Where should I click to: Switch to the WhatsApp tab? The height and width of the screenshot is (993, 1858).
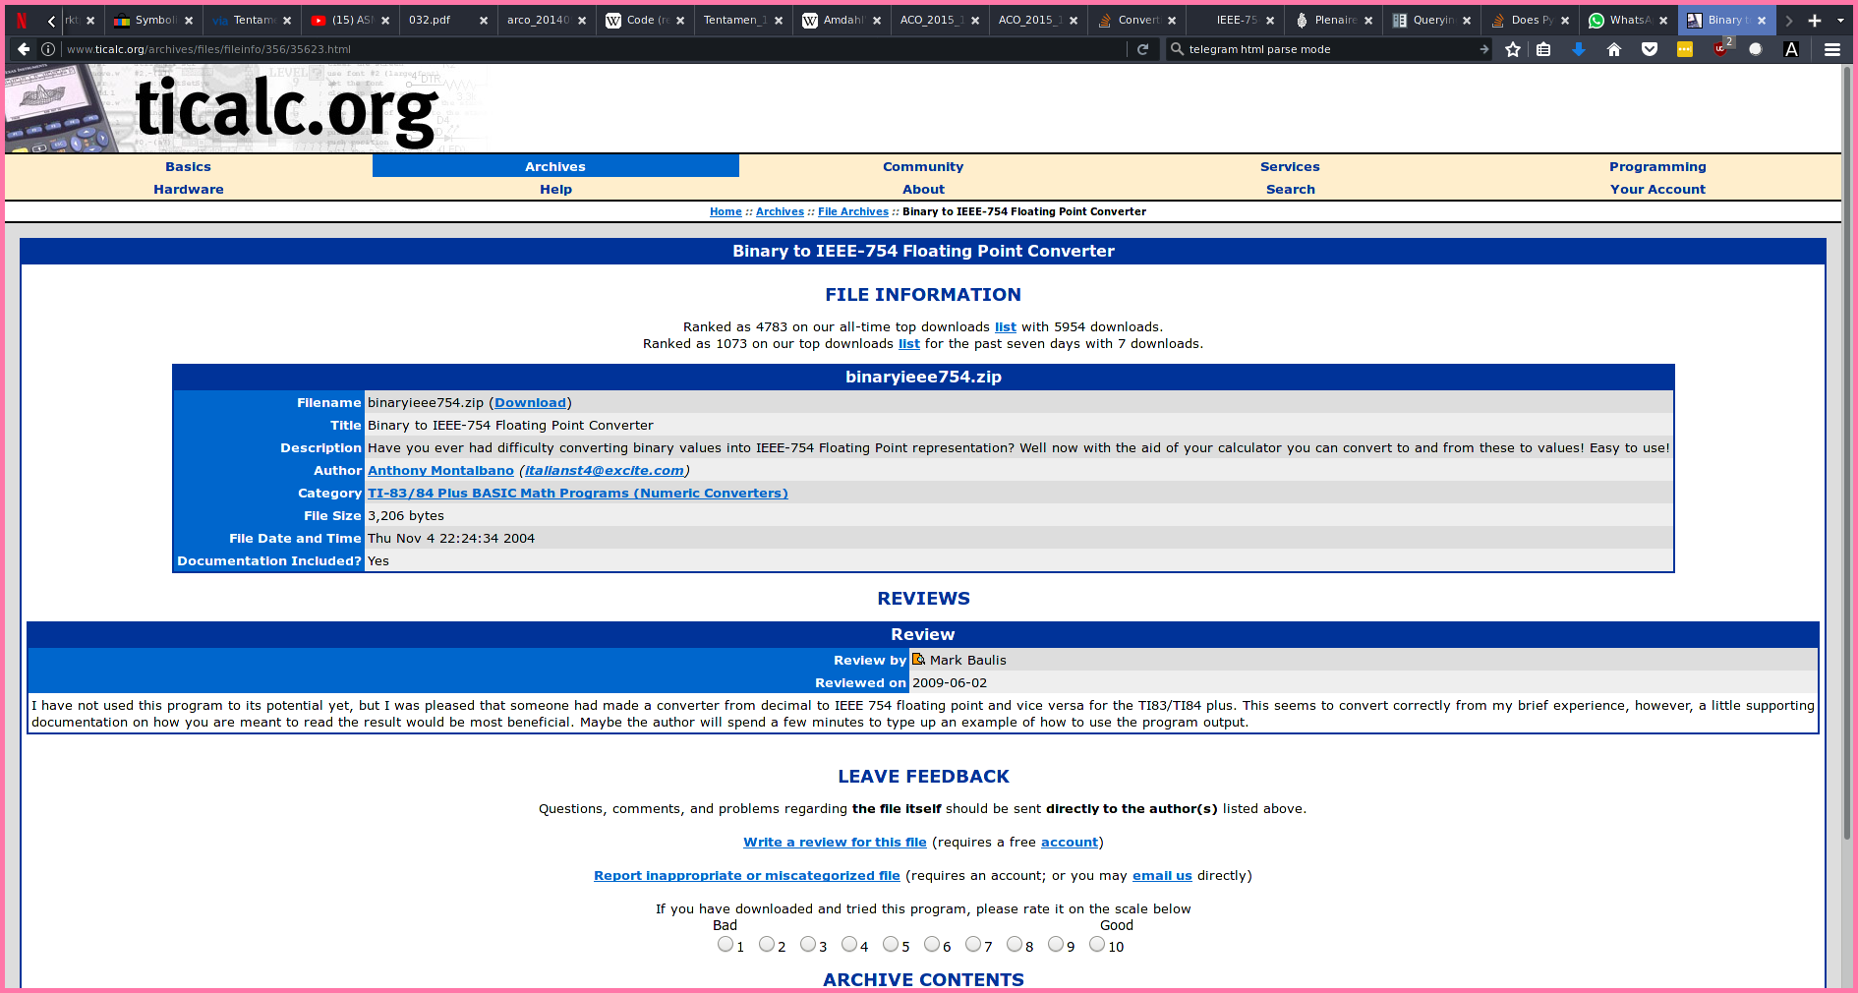(1627, 20)
